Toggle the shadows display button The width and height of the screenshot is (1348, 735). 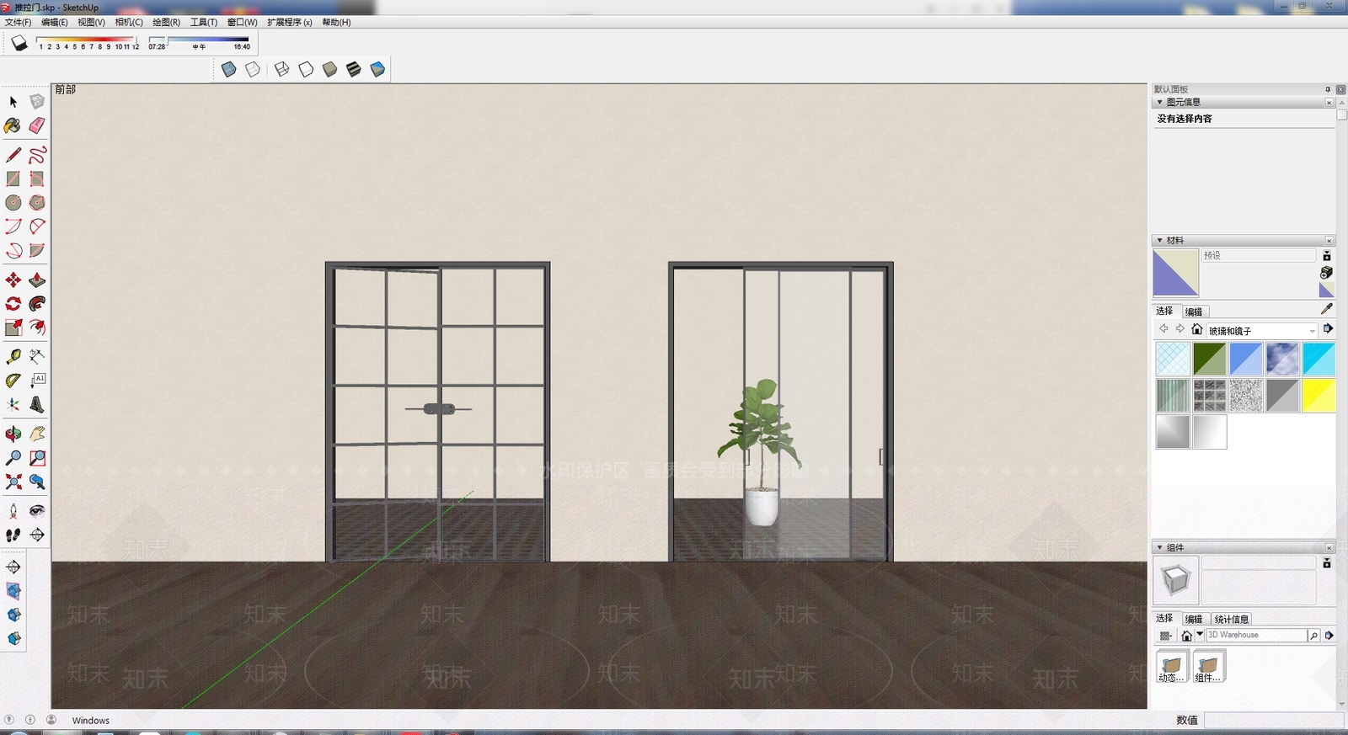(19, 43)
